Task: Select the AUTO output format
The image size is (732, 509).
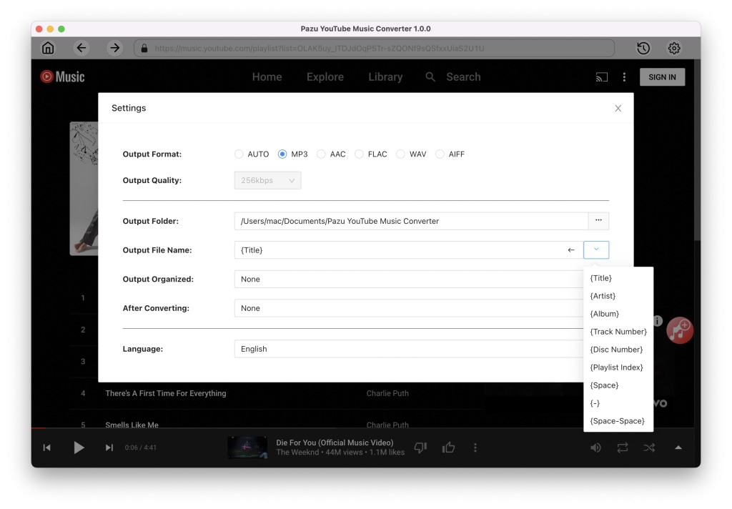Action: click(239, 154)
